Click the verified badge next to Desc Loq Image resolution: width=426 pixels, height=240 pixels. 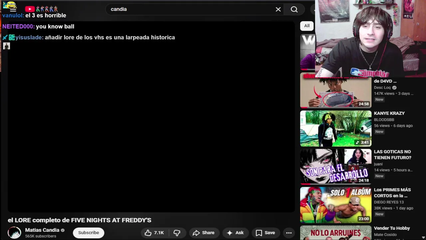point(394,88)
